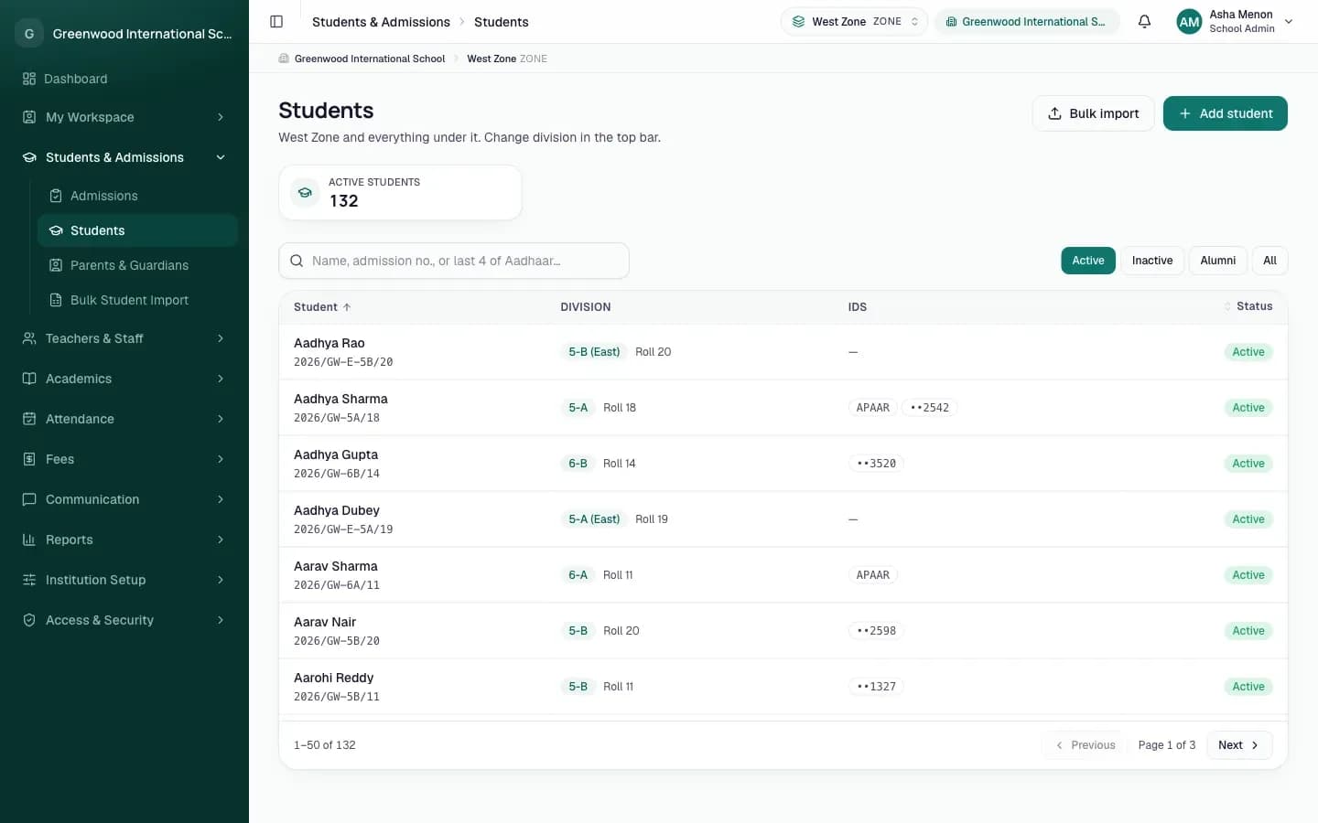Open Asha Menon account menu chevron
This screenshot has height=823, width=1318.
(x=1289, y=22)
